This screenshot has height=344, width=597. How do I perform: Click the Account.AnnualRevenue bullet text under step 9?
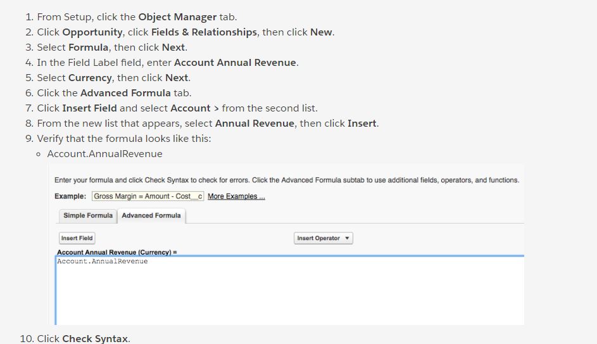104,154
